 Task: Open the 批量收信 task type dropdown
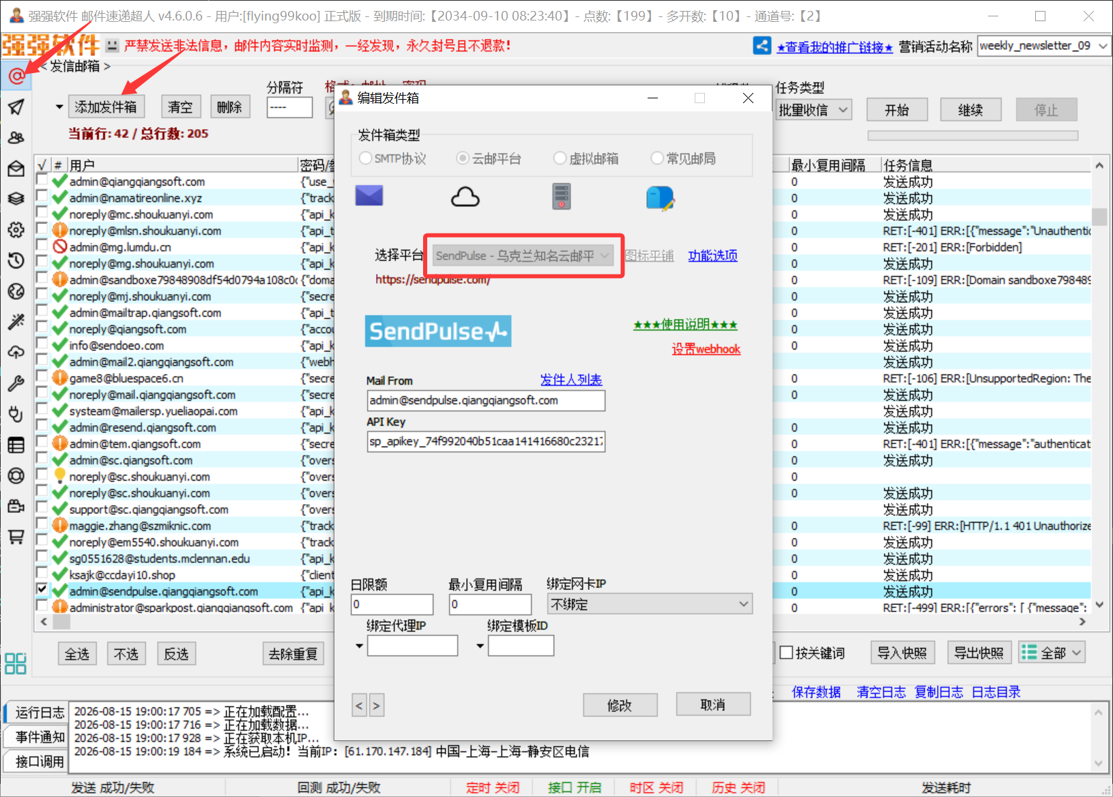coord(815,110)
